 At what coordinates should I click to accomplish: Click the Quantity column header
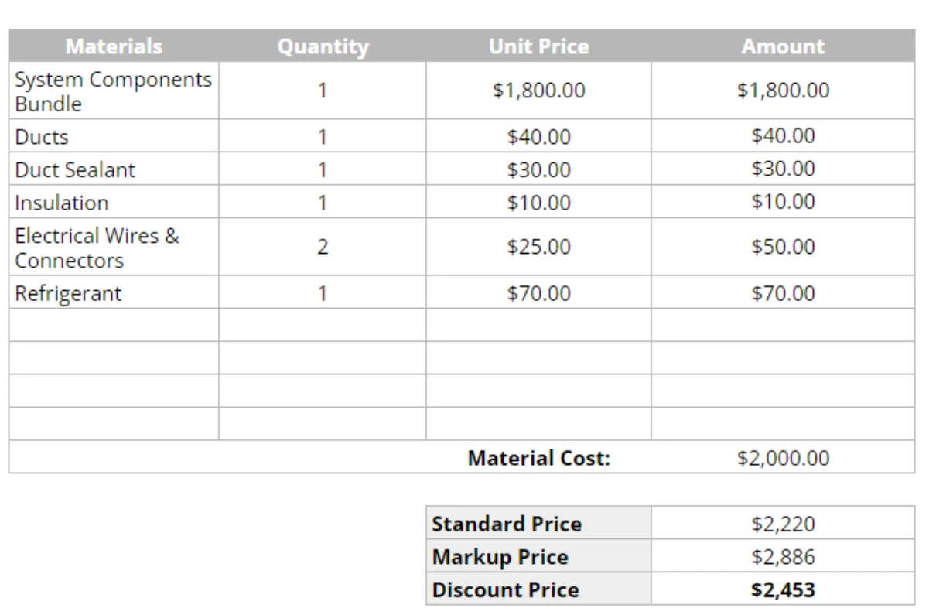(x=323, y=46)
